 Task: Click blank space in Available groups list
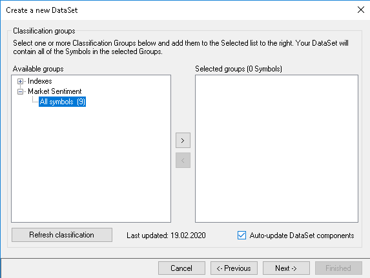coord(91,165)
